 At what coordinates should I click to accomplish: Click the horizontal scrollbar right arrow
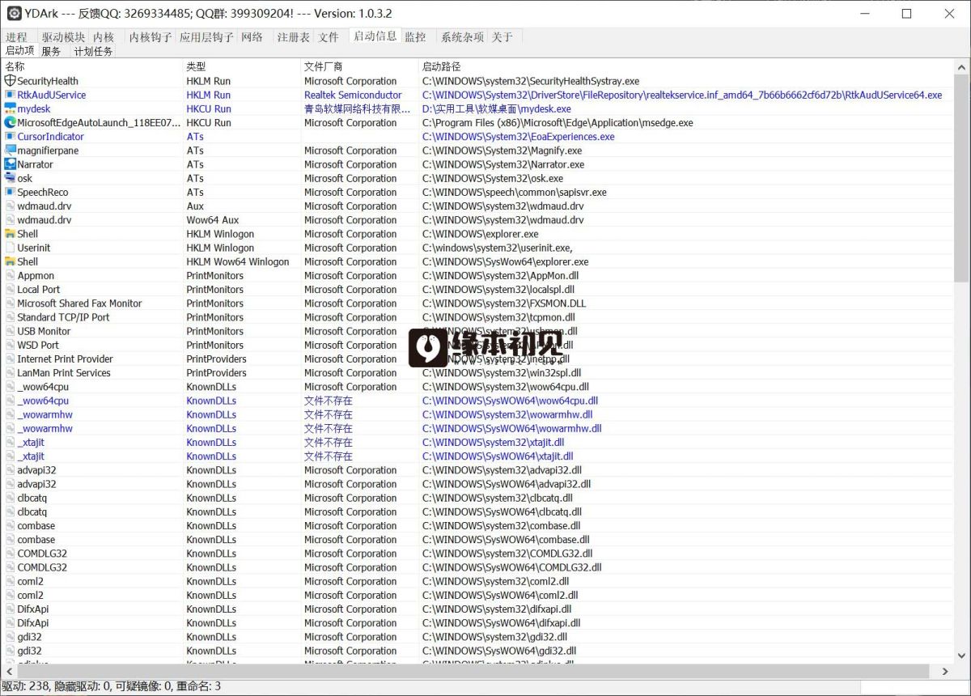click(945, 672)
